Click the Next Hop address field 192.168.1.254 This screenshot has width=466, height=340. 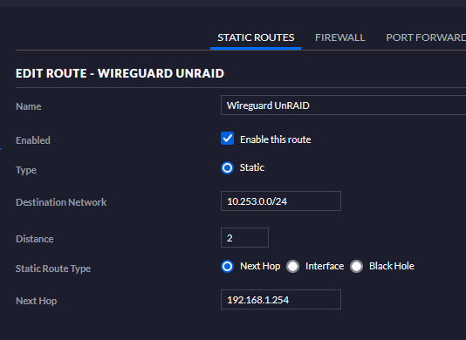coord(281,299)
